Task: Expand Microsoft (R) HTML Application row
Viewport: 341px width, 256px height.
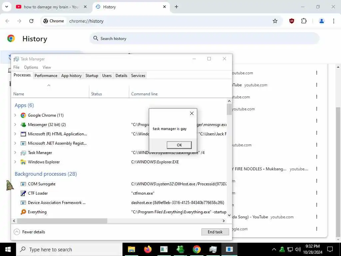Action: [x=15, y=134]
